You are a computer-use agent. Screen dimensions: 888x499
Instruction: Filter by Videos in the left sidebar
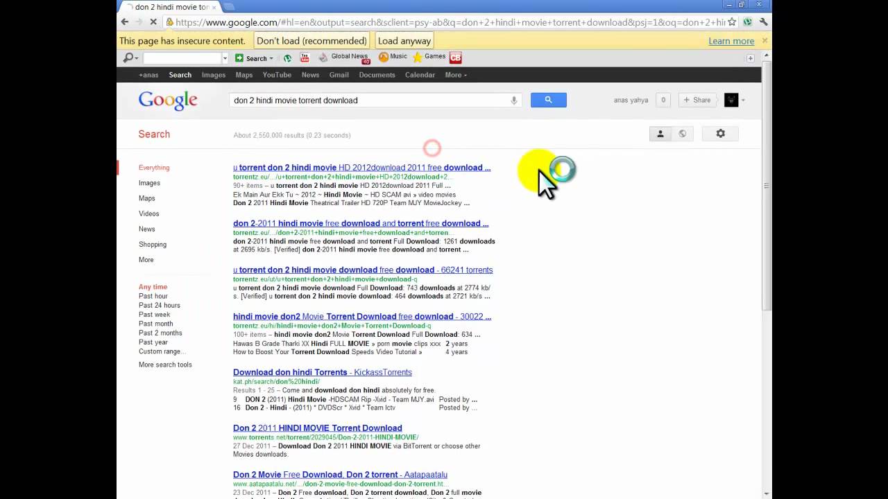(x=148, y=213)
